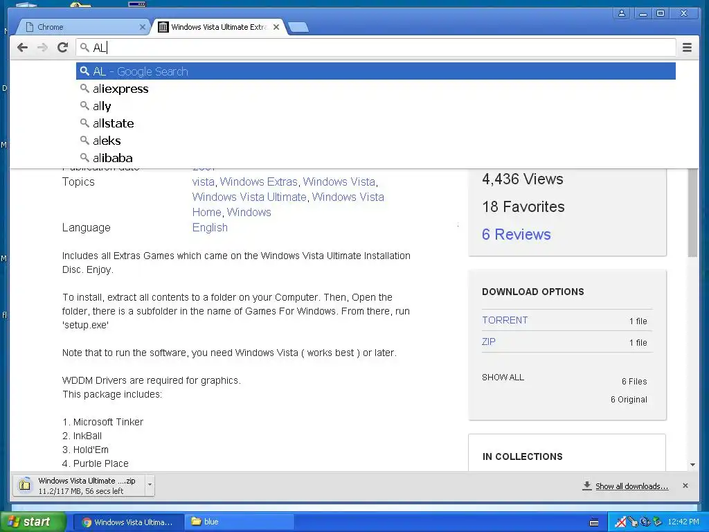
Task: Click the page's vertical scrollbar thumb
Action: click(692, 213)
